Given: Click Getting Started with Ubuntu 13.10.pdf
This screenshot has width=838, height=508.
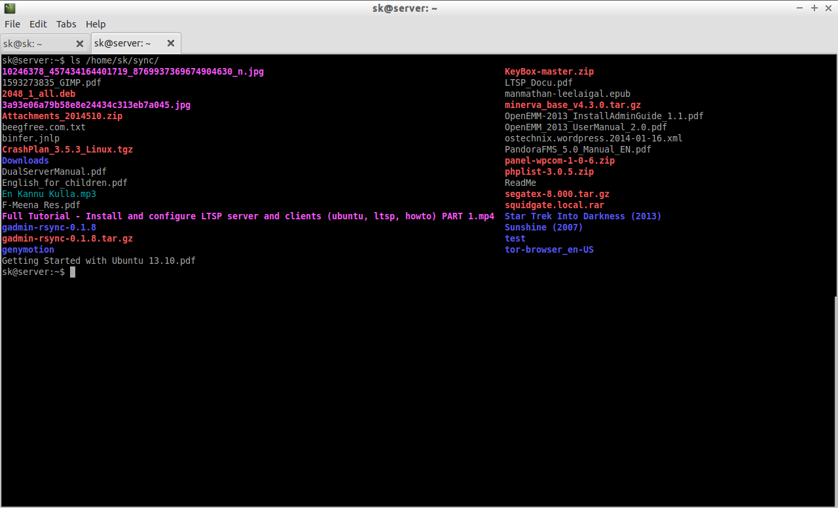Looking at the screenshot, I should [x=99, y=261].
